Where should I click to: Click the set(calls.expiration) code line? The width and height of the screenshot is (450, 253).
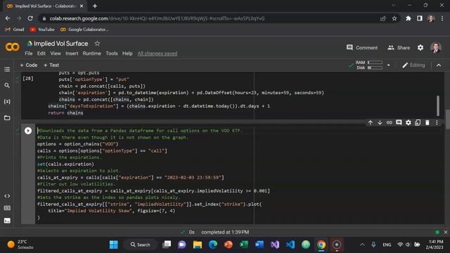(65, 164)
